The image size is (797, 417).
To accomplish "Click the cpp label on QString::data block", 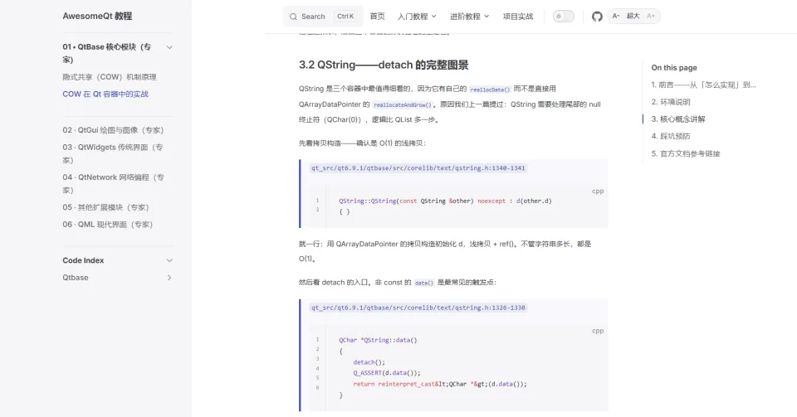I will click(x=598, y=331).
